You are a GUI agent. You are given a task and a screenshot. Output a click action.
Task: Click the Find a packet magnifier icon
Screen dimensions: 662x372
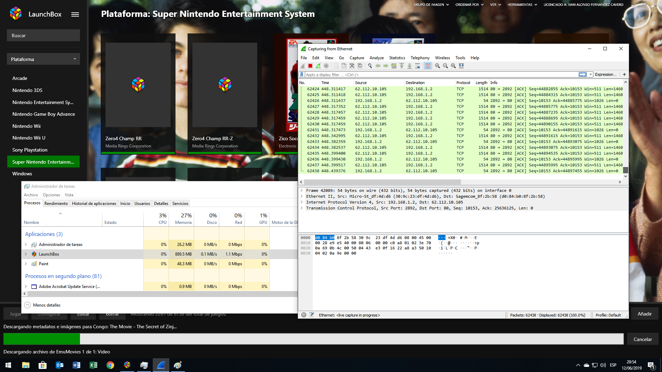[x=370, y=66]
